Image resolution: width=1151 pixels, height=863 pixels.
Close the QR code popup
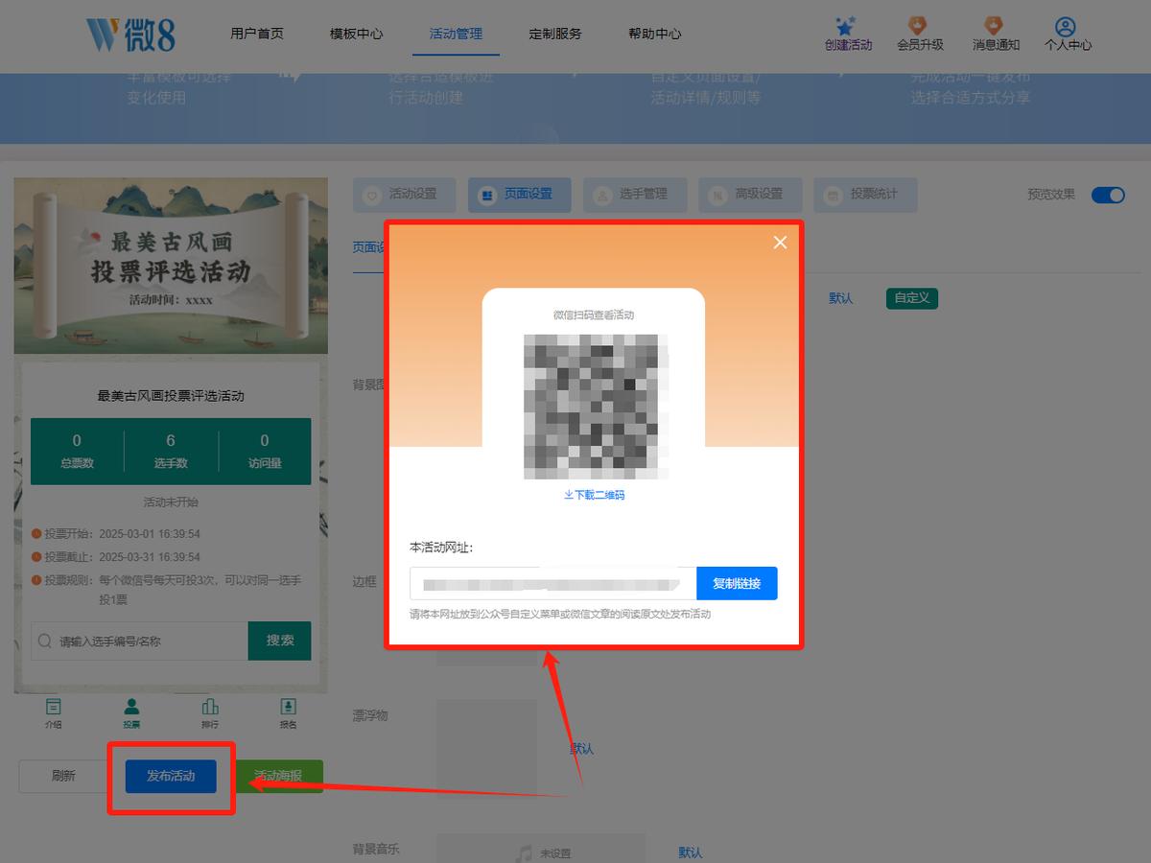point(780,243)
